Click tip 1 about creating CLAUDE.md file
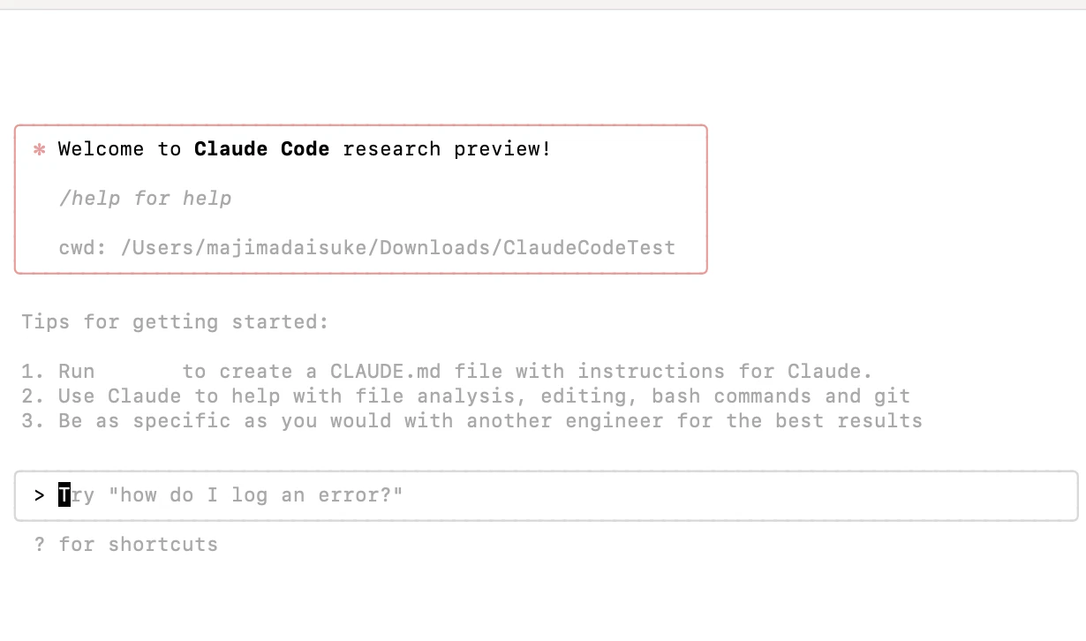The image size is (1086, 641). coord(447,372)
